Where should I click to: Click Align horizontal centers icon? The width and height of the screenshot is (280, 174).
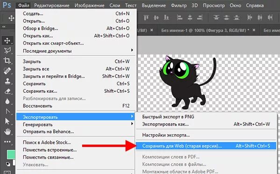[189, 17]
